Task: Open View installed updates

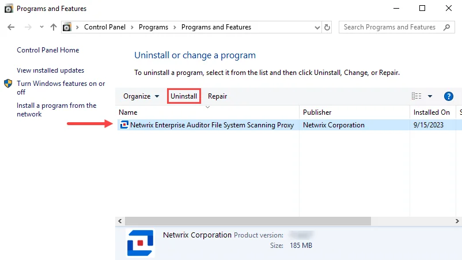Action: pos(50,70)
